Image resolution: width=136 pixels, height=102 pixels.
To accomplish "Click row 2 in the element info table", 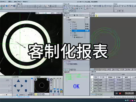I will 113,83.
